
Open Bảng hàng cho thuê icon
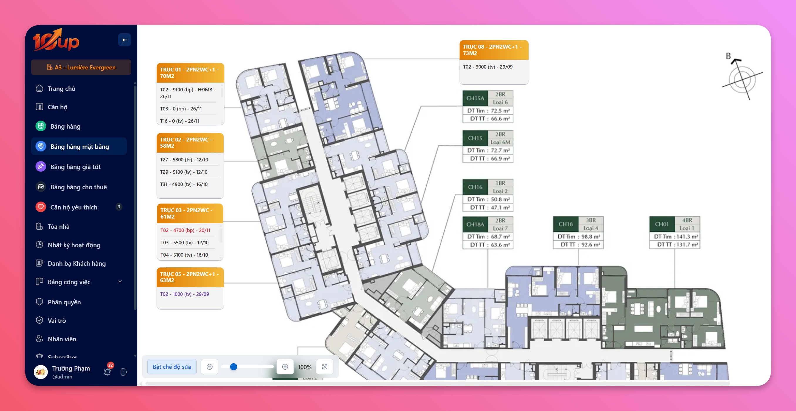pos(41,187)
